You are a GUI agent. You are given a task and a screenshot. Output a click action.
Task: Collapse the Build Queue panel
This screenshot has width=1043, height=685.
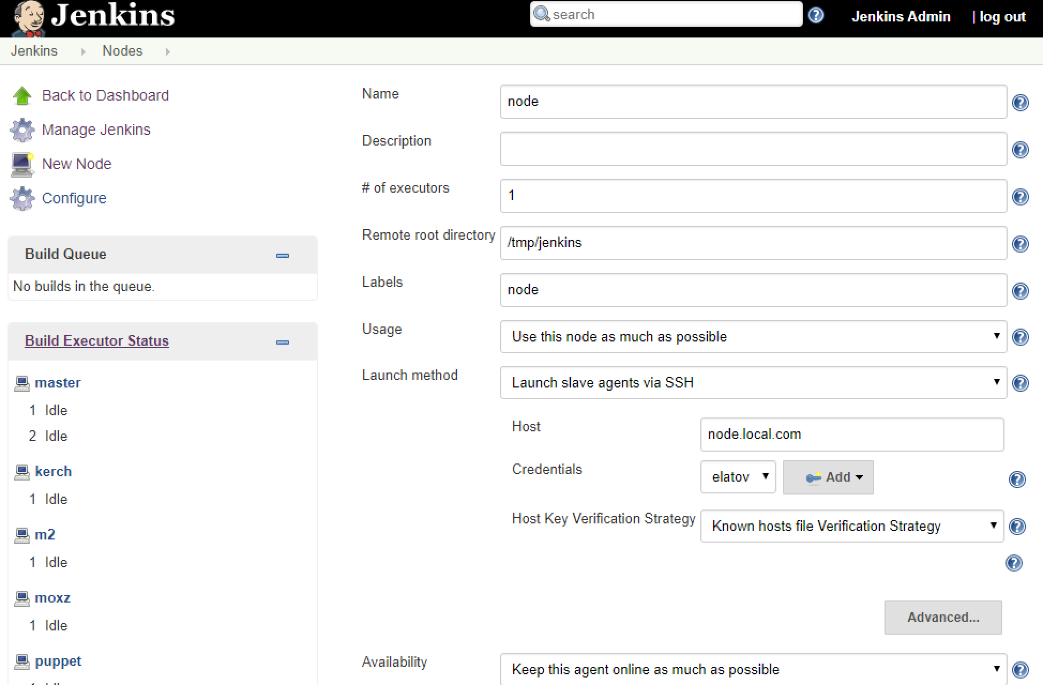(282, 255)
